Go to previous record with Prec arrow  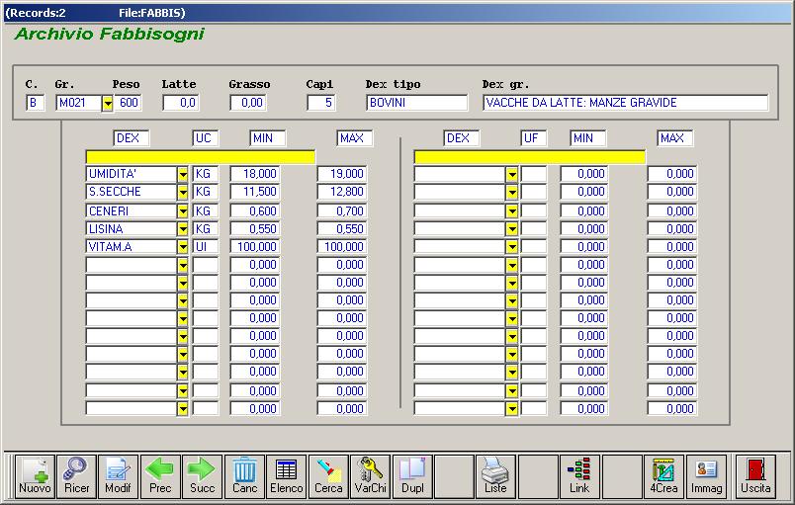click(x=160, y=476)
